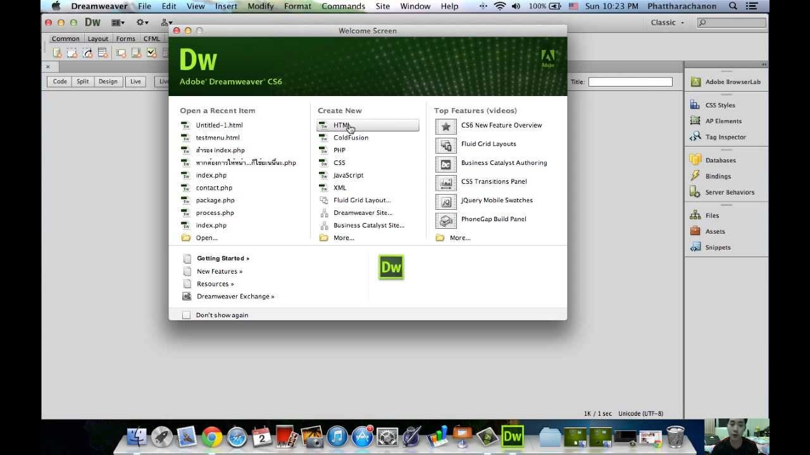Screen dimensions: 810x455
Task: Open the Commands menu
Action: pyautogui.click(x=342, y=6)
